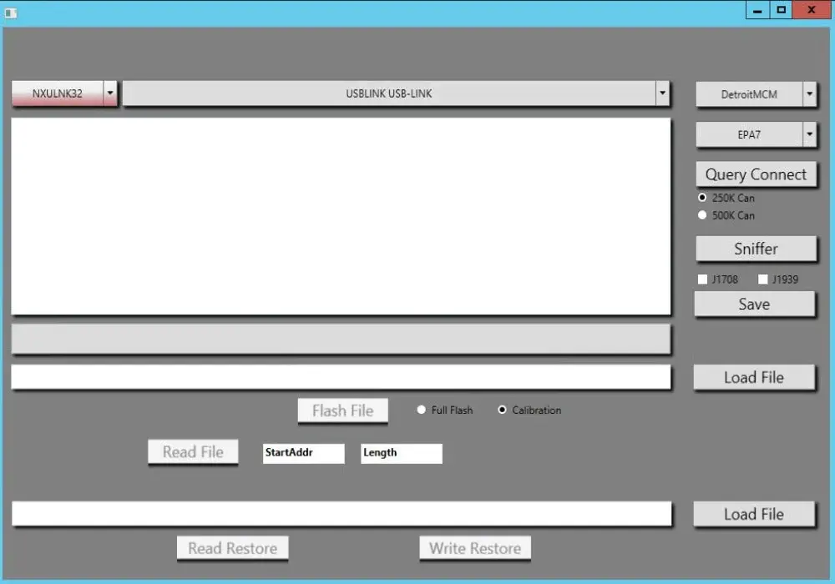835x584 pixels.
Task: Click the flash file path text box
Action: click(x=341, y=377)
